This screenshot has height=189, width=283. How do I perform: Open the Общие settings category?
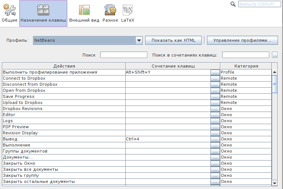[x=9, y=13]
